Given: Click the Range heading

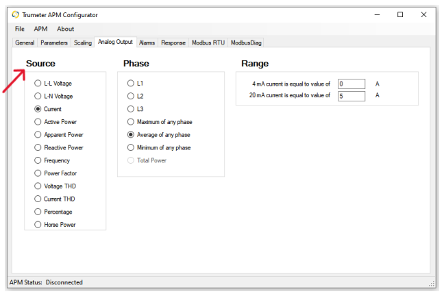Looking at the screenshot, I should coord(255,64).
